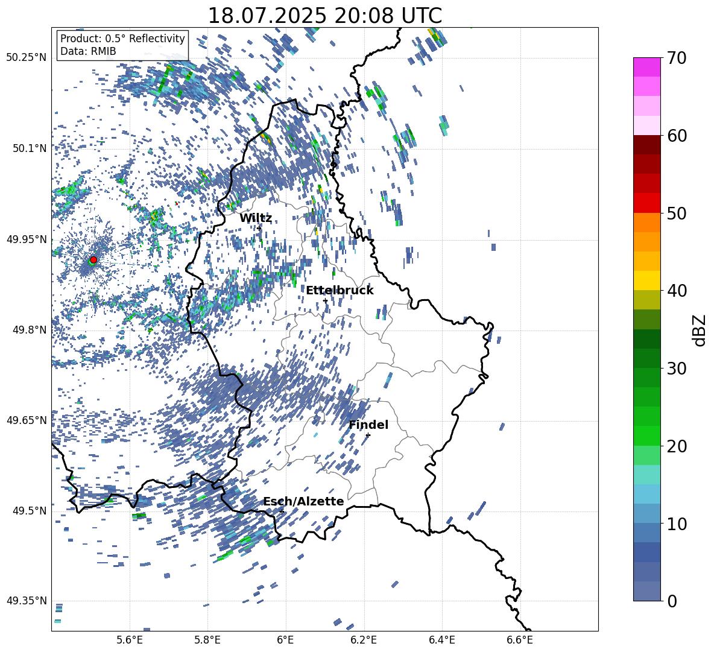Click the bright green colorbar segment at 20

coord(646,435)
